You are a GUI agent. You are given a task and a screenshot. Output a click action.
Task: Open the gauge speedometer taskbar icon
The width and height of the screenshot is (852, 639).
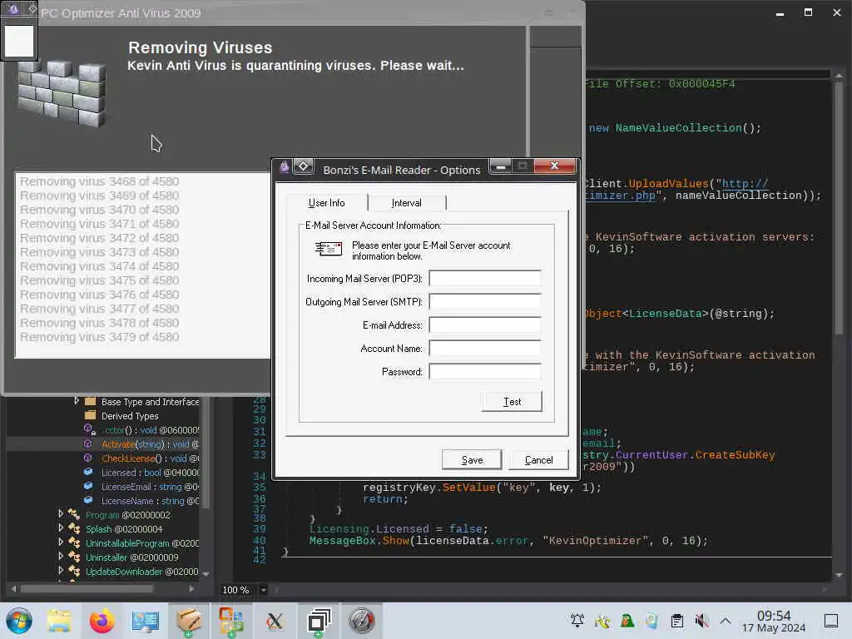point(361,621)
